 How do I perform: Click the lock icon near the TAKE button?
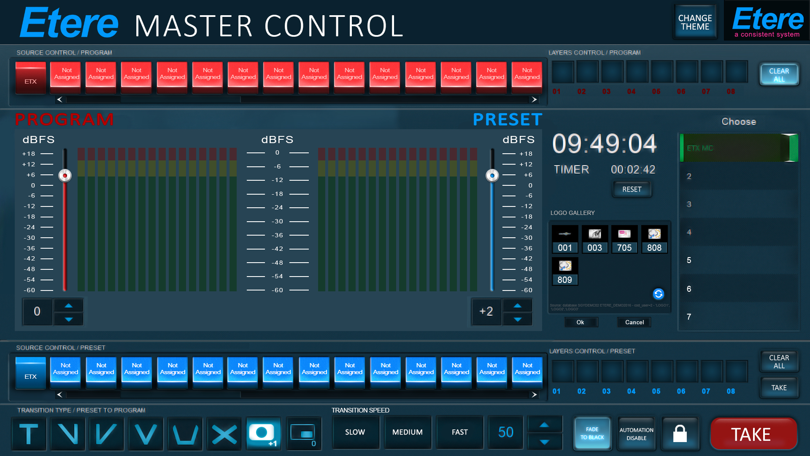click(x=680, y=433)
